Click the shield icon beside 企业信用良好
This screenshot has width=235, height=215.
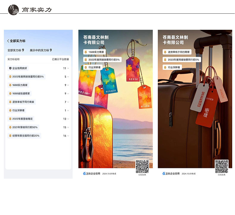(10, 68)
